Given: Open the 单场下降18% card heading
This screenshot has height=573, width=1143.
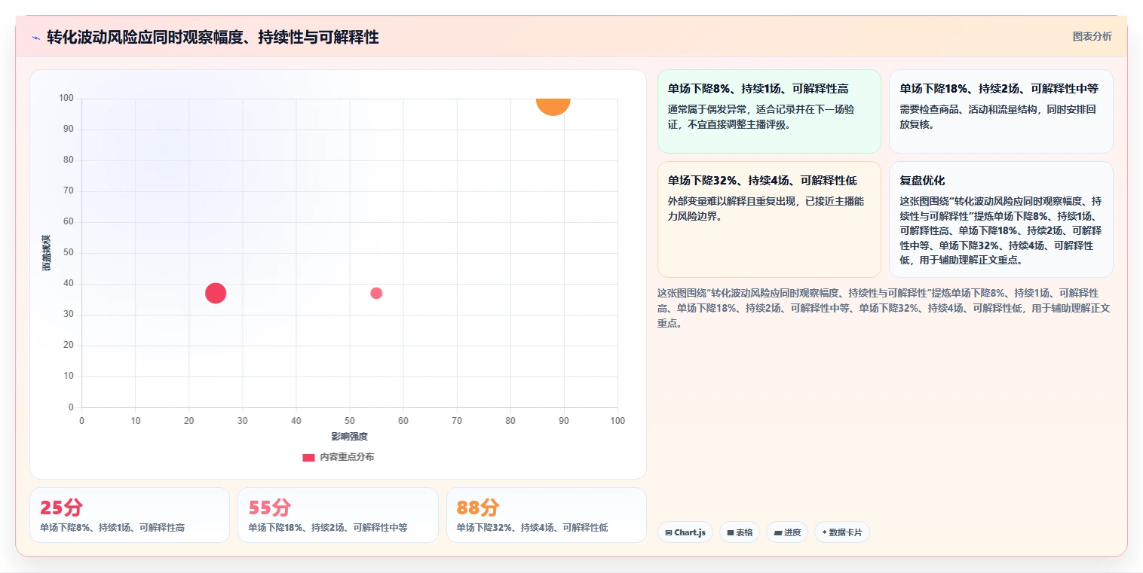Looking at the screenshot, I should pos(998,89).
